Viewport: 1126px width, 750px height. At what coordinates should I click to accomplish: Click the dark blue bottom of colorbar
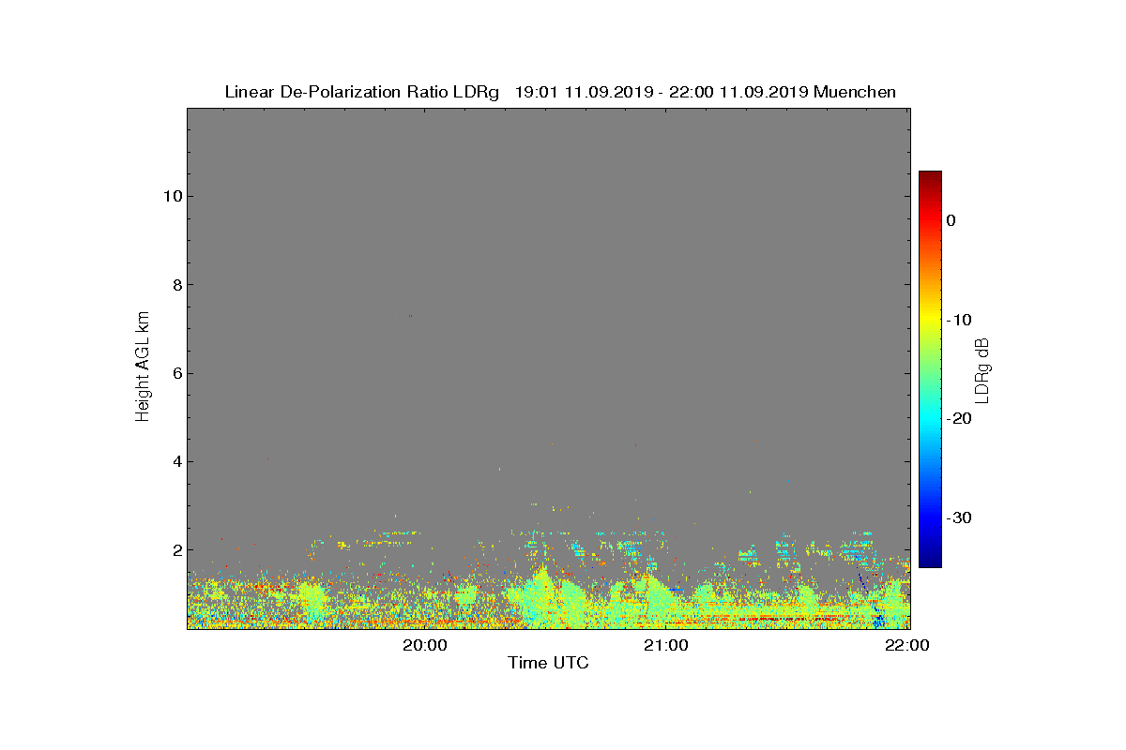click(930, 561)
